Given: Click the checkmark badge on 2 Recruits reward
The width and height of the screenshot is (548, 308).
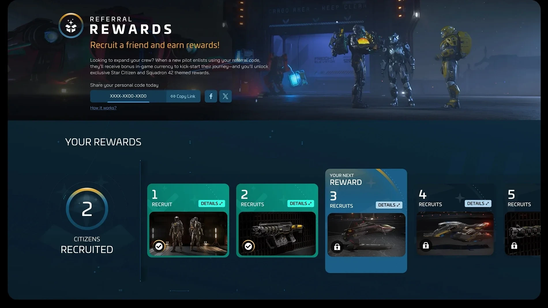Looking at the screenshot, I should pos(248,246).
